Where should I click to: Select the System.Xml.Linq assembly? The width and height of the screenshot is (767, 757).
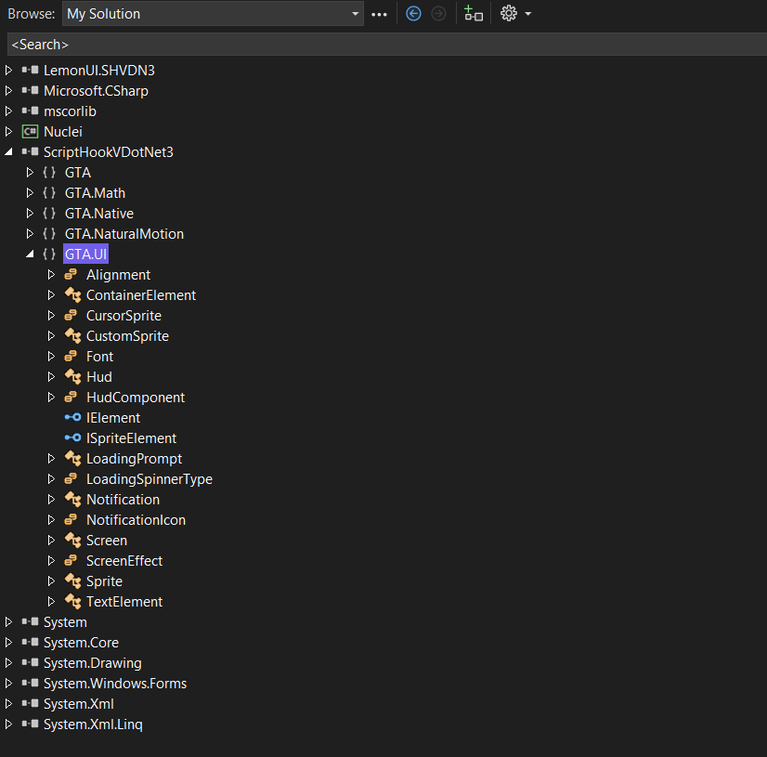[93, 724]
